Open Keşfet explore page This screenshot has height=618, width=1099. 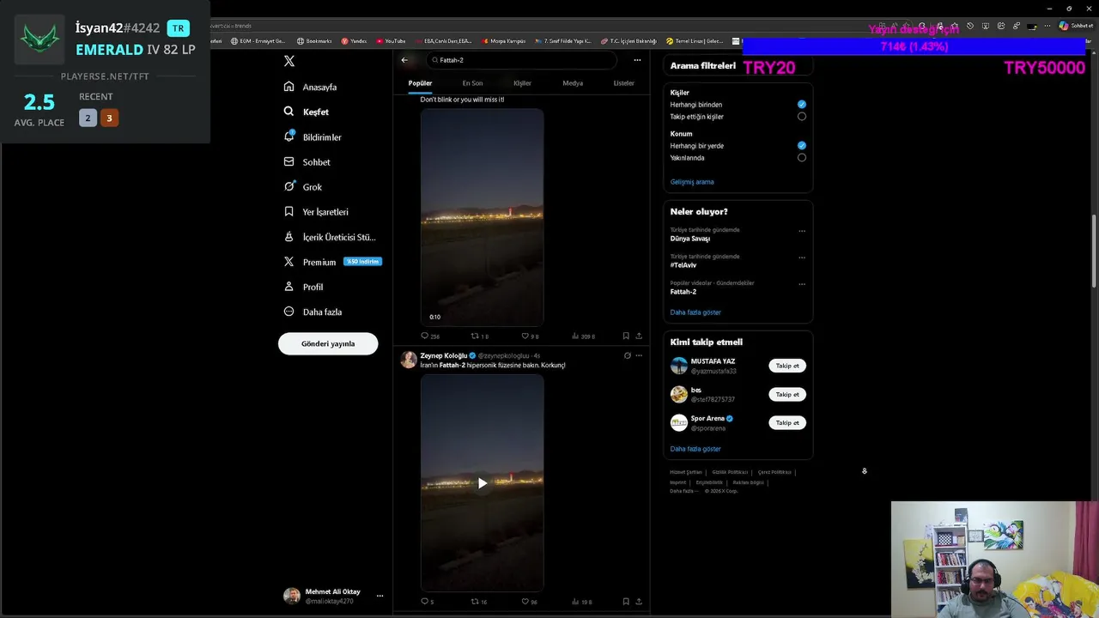coord(307,112)
